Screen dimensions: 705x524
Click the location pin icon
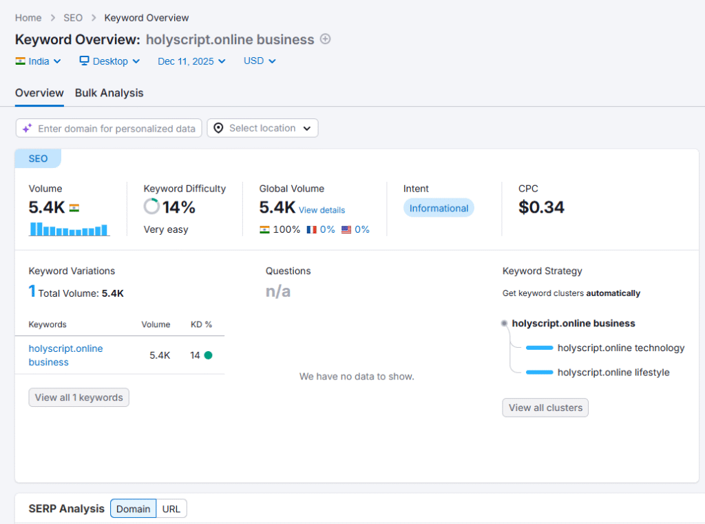click(218, 128)
